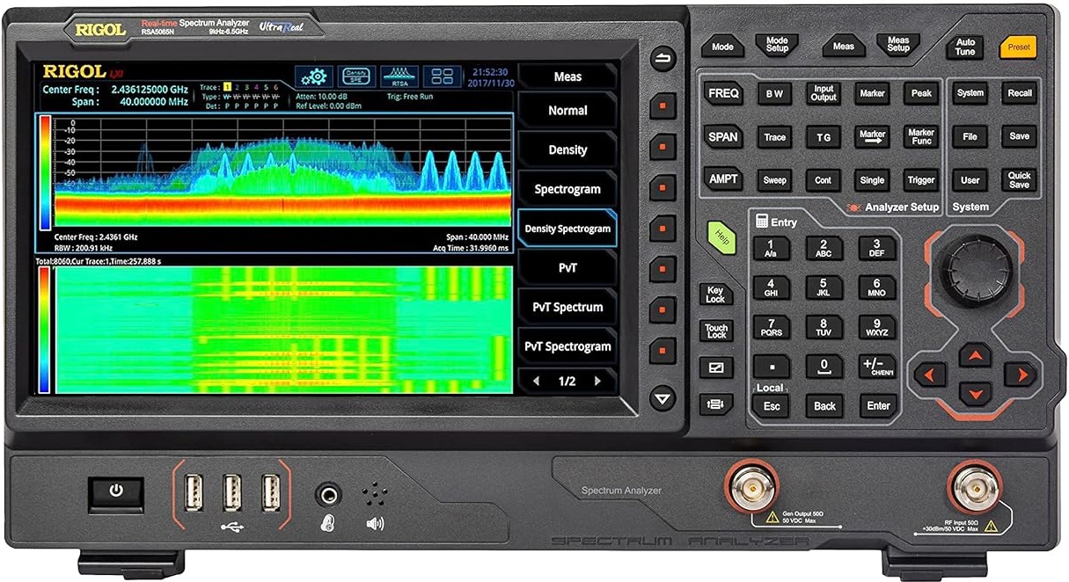Push the Marker Func key

(x=921, y=136)
